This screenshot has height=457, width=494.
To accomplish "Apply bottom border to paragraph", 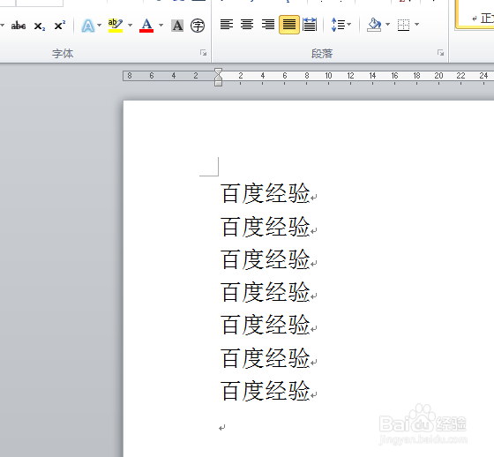I will point(404,25).
